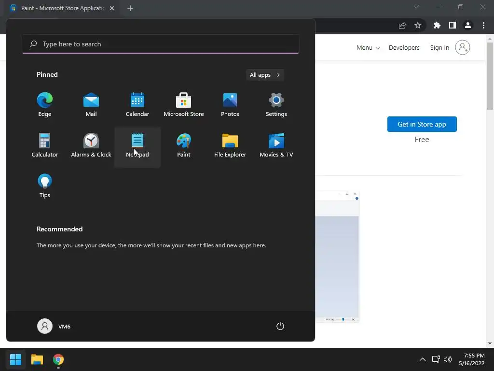Screen dimensions: 494x371
Task: Click the Sign in link
Action: click(x=439, y=48)
